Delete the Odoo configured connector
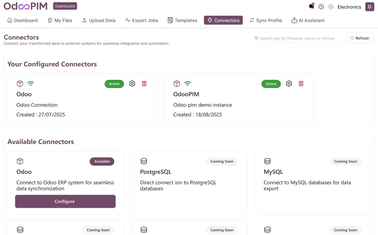The height and width of the screenshot is (235, 378). click(144, 84)
